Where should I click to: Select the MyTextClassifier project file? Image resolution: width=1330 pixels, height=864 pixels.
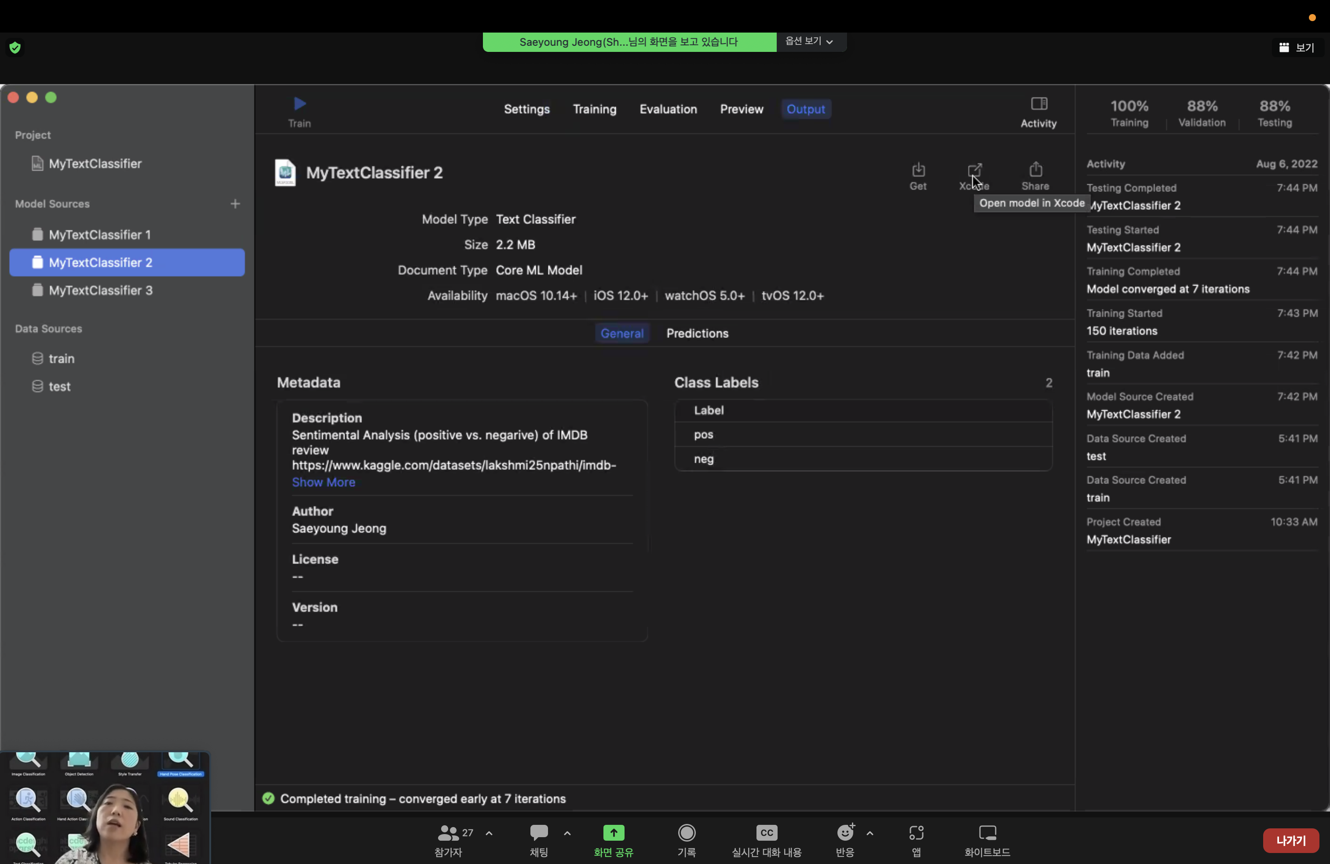[x=87, y=164]
